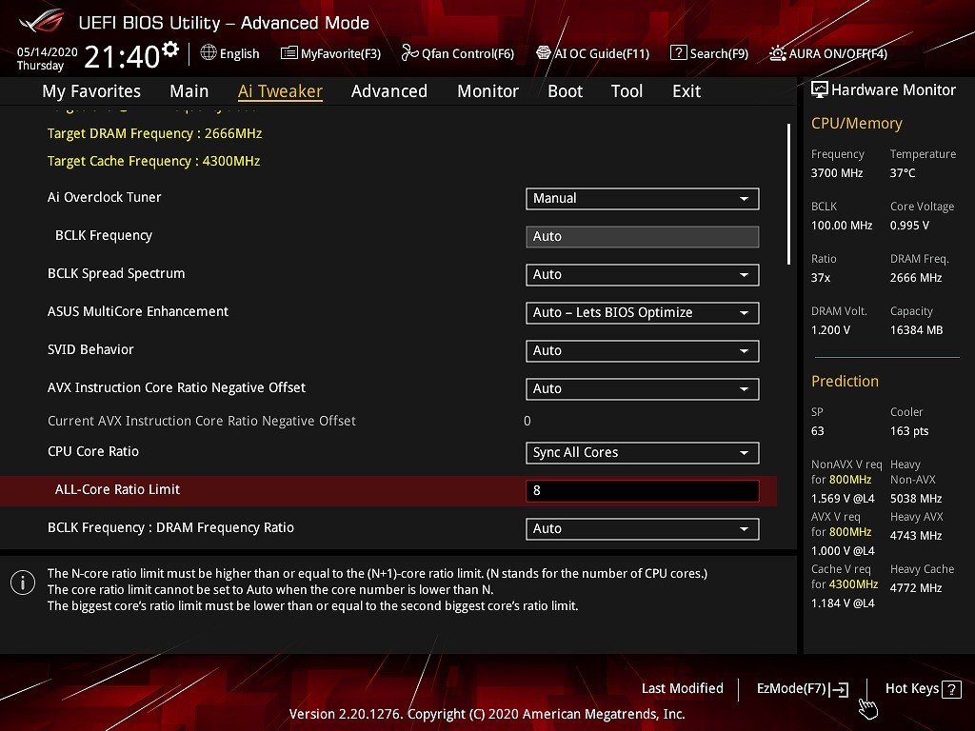The image size is (975, 731).
Task: Click the globe language icon
Action: [x=209, y=53]
